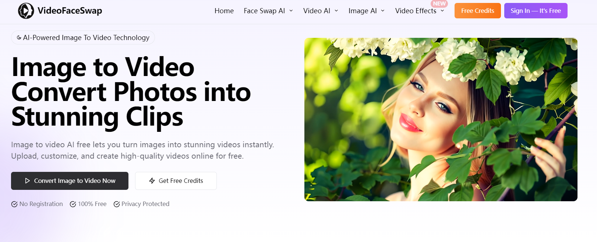The height and width of the screenshot is (242, 597).
Task: Open the Face Swap AI menu
Action: pos(264,11)
